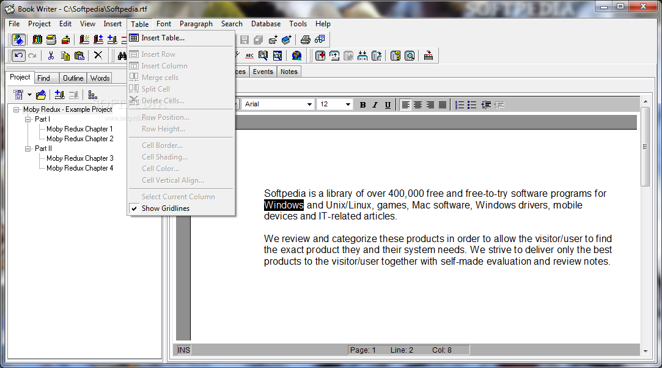Screen dimensions: 662x368
Task: Switch to the Words tab
Action: click(x=100, y=78)
